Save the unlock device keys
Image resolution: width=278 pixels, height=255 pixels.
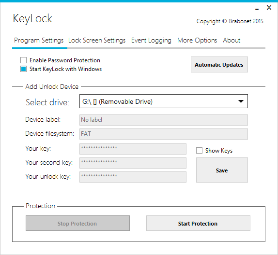click(x=222, y=170)
